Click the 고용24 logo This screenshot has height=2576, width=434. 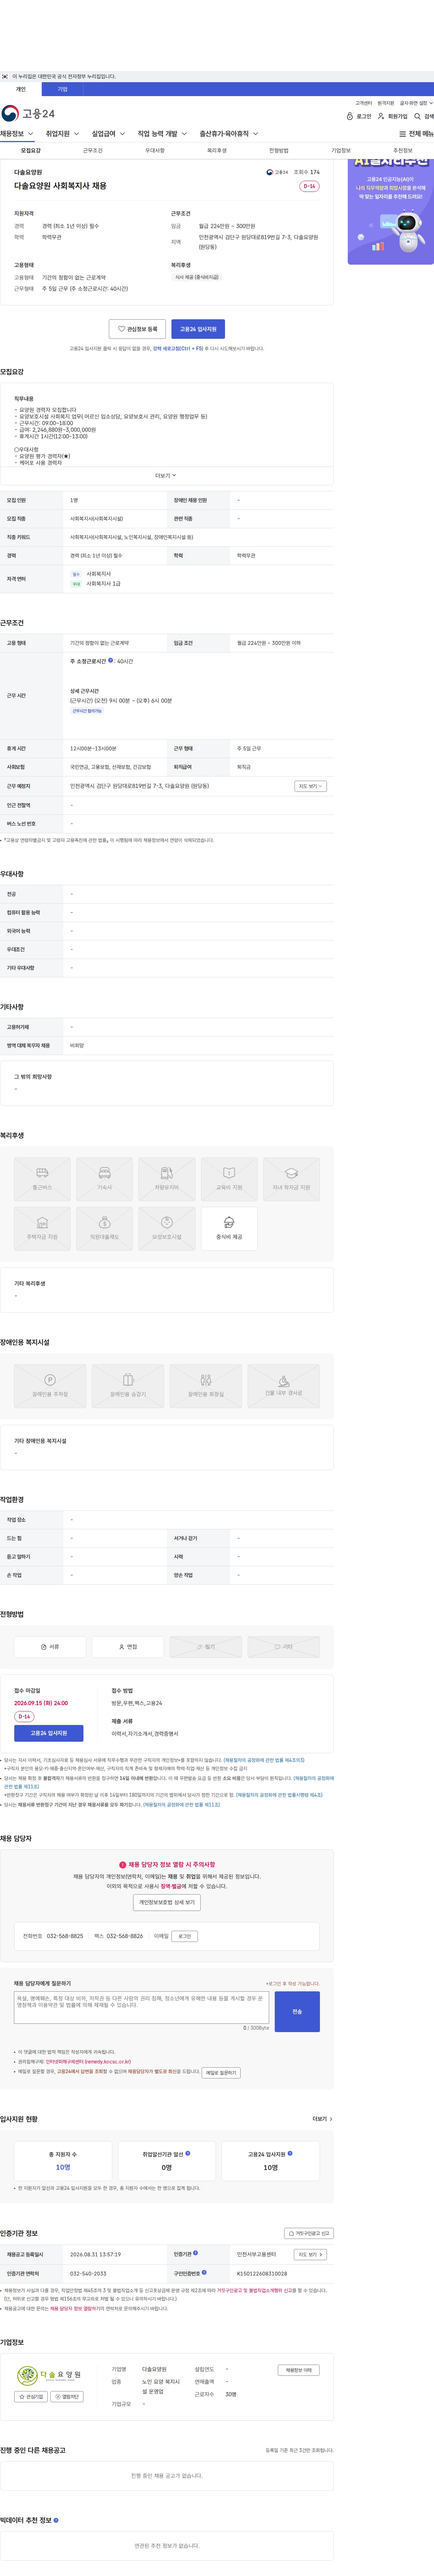point(28,113)
